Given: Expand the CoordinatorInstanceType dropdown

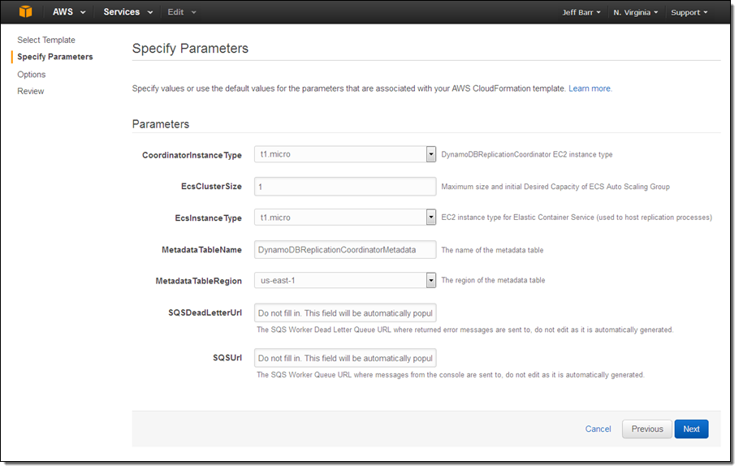Looking at the screenshot, I should [x=345, y=154].
